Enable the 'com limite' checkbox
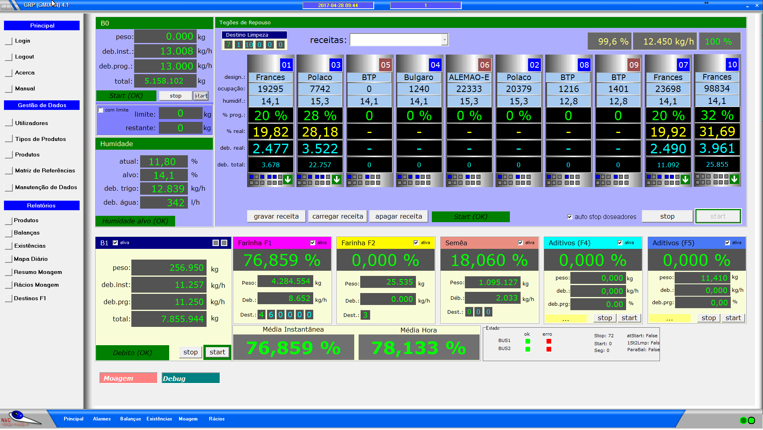 point(101,110)
